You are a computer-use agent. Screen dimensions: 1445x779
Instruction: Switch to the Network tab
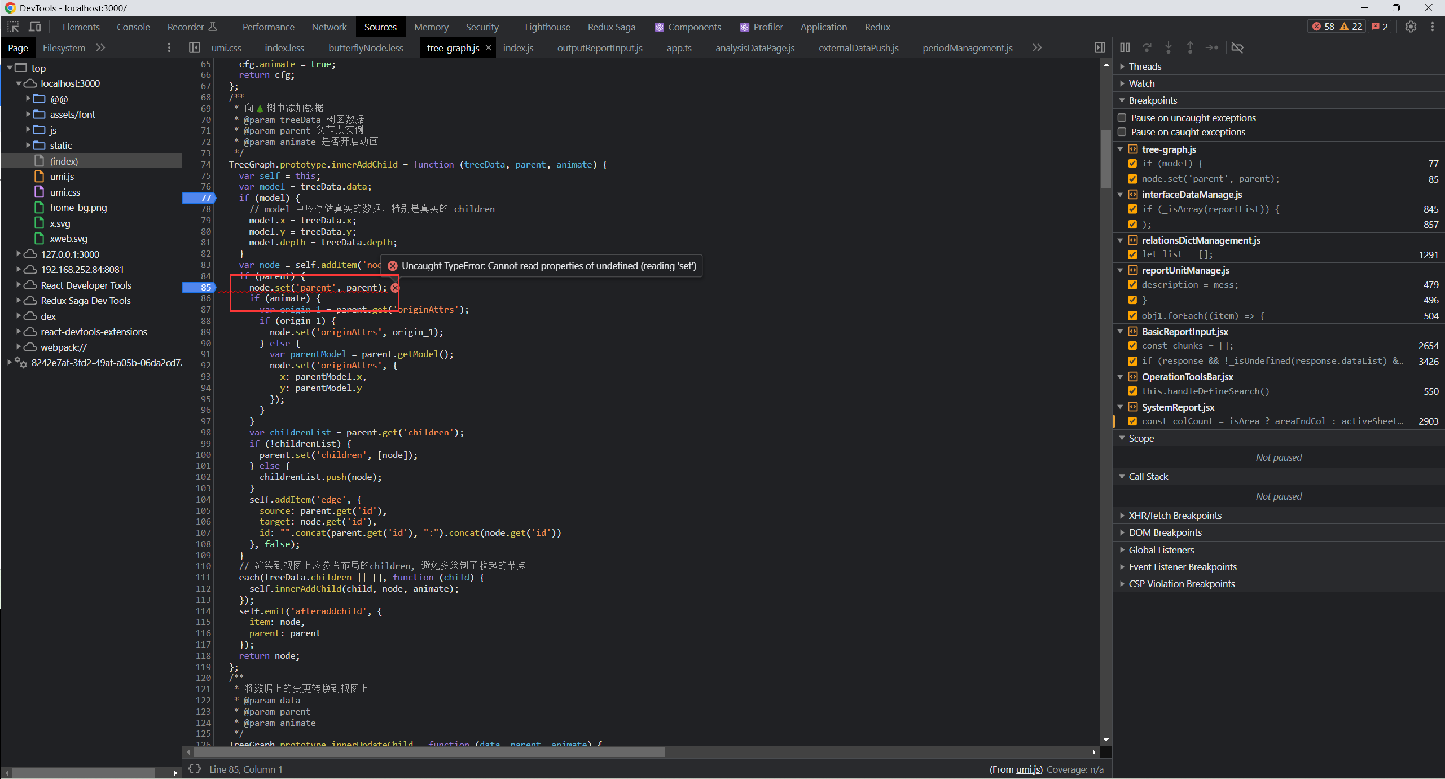pyautogui.click(x=329, y=27)
